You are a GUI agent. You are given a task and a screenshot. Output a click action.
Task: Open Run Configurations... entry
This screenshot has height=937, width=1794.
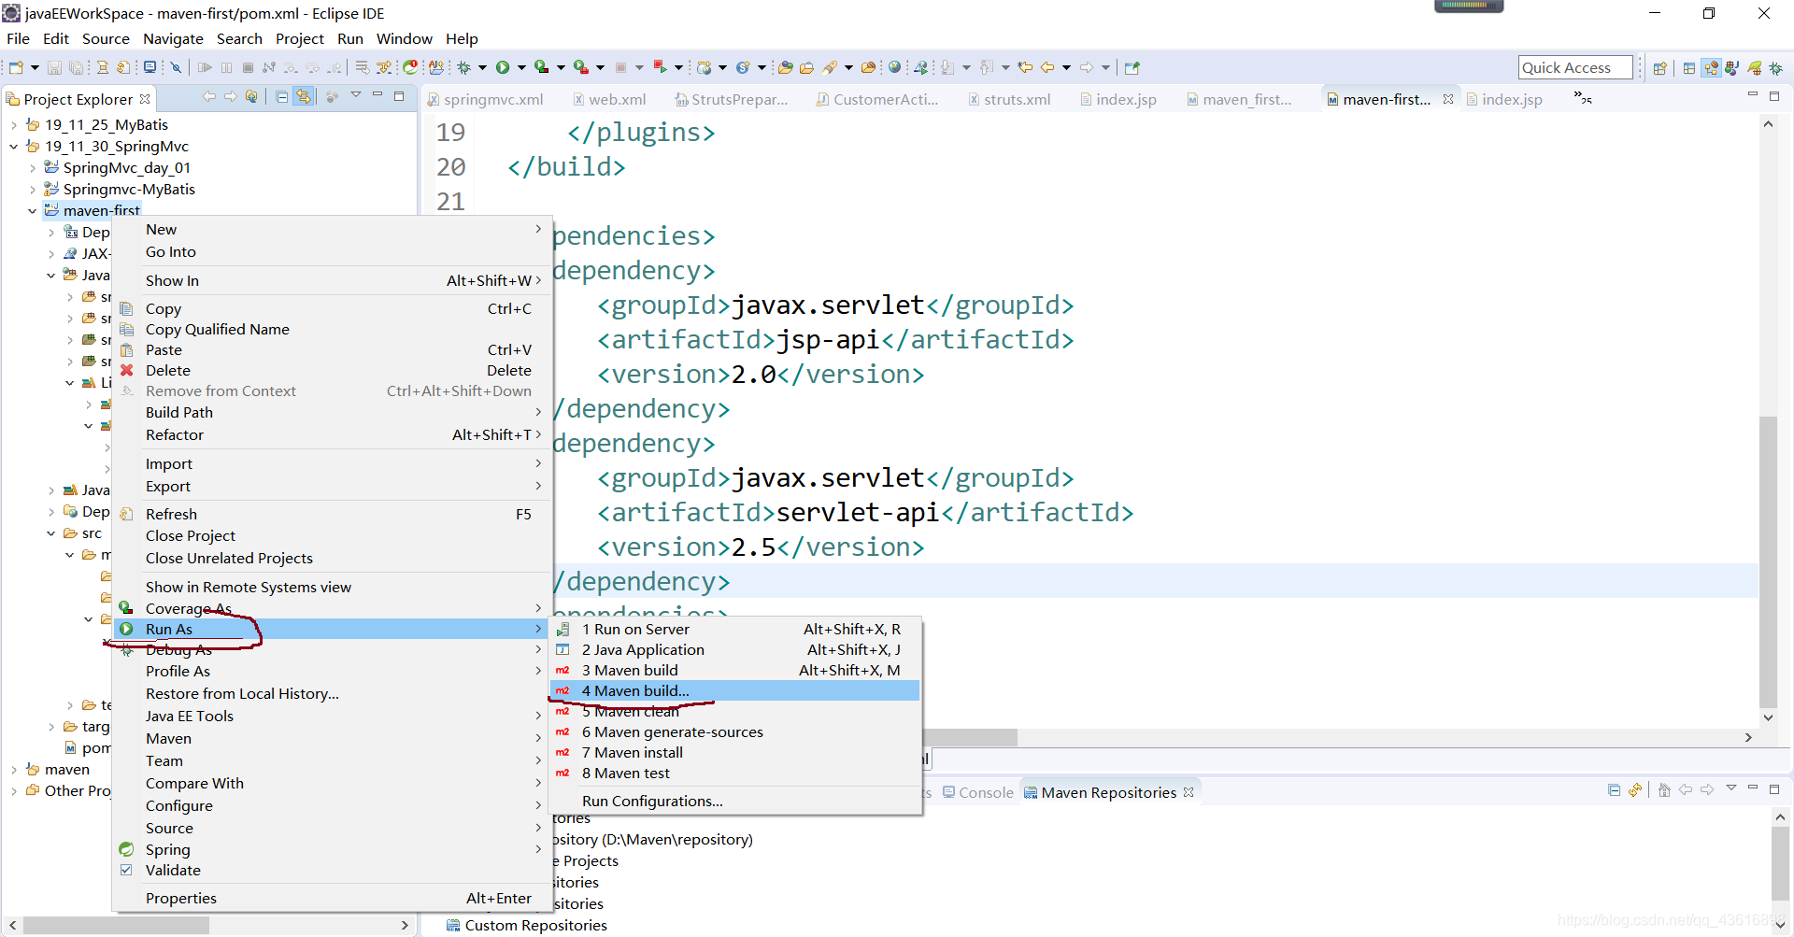pos(735,801)
